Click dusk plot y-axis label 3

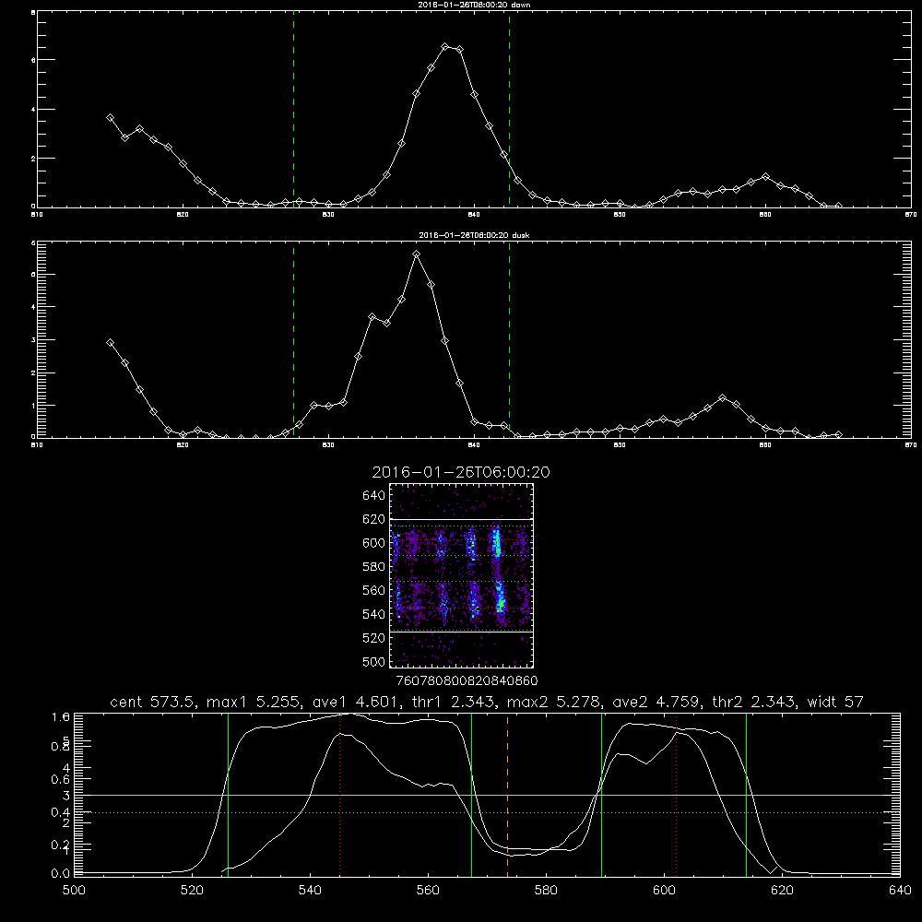(x=33, y=340)
